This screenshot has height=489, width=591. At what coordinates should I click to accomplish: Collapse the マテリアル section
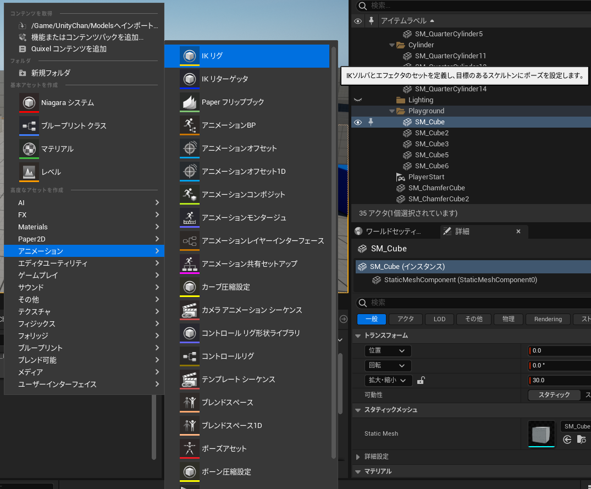[x=358, y=471]
